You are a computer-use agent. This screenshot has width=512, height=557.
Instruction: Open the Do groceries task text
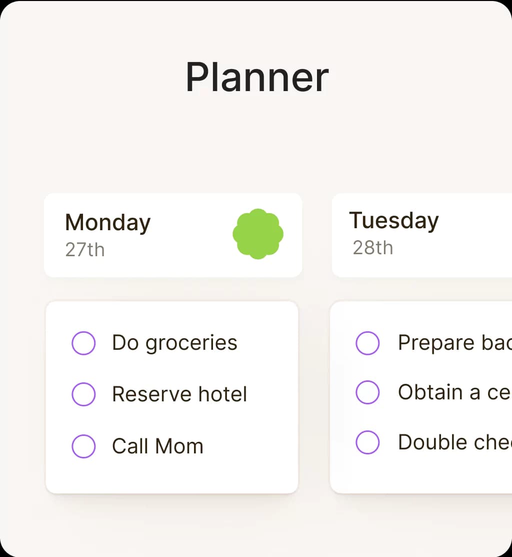click(x=174, y=343)
